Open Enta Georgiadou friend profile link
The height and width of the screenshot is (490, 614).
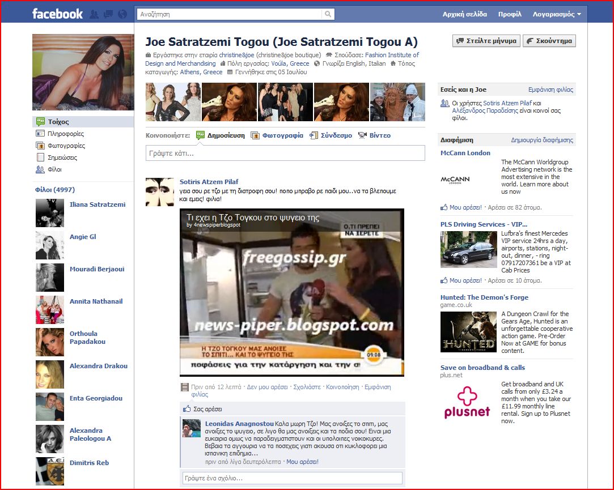[x=96, y=398]
